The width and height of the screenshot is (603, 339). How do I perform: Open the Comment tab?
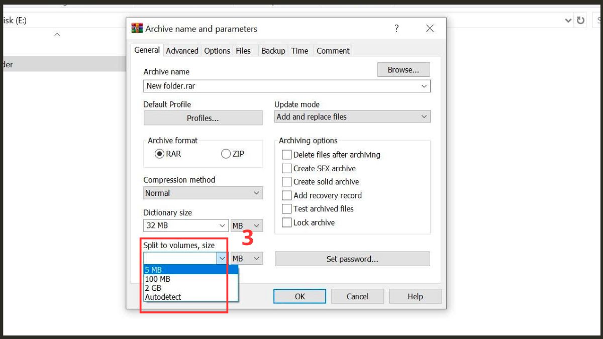pos(333,51)
